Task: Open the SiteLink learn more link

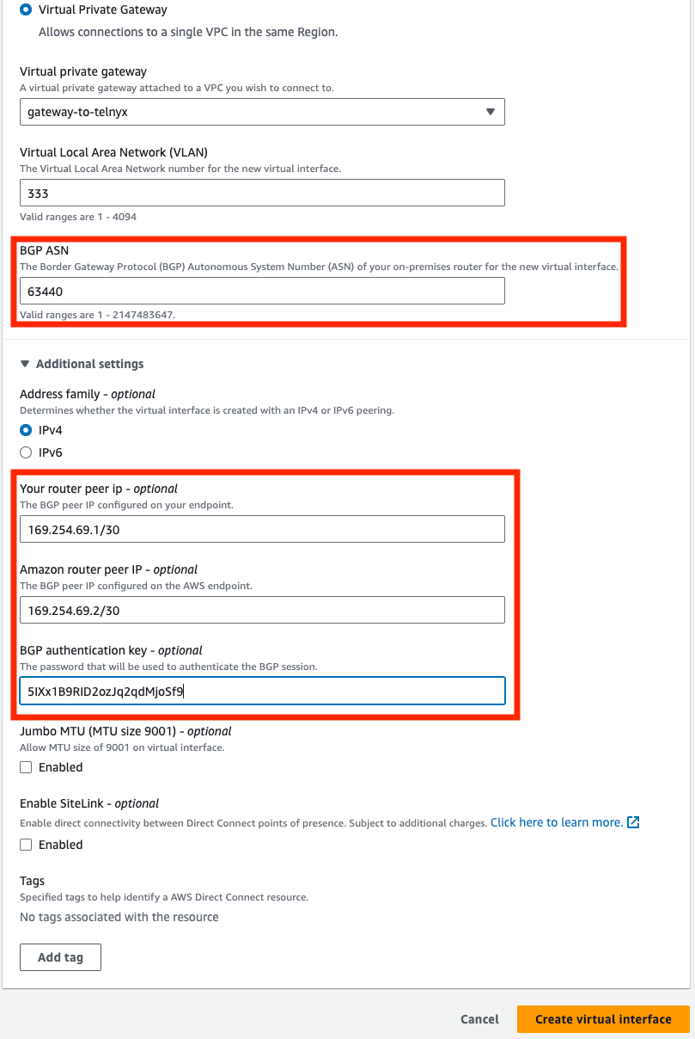Action: point(554,822)
